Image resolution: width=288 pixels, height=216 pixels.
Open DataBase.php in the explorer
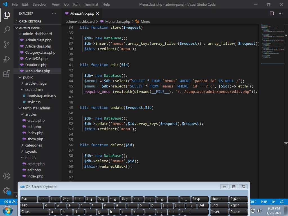(x=36, y=65)
